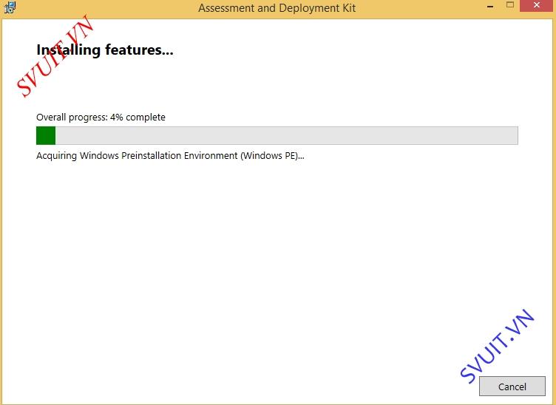556x405 pixels.
Task: Maximize the Assessment and Deployment Kit window
Action: pyautogui.click(x=510, y=5)
